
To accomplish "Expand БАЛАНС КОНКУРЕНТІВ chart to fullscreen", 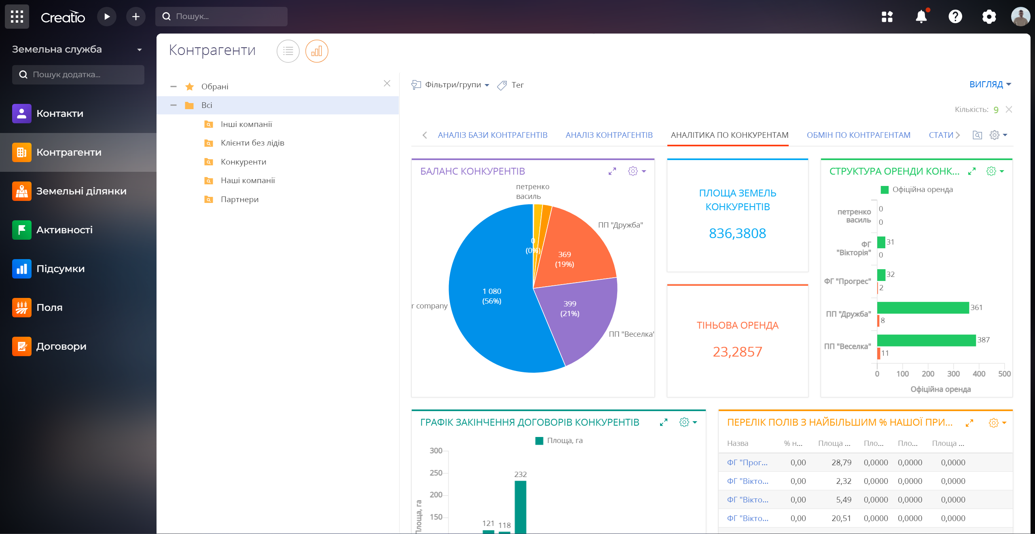I will [612, 171].
